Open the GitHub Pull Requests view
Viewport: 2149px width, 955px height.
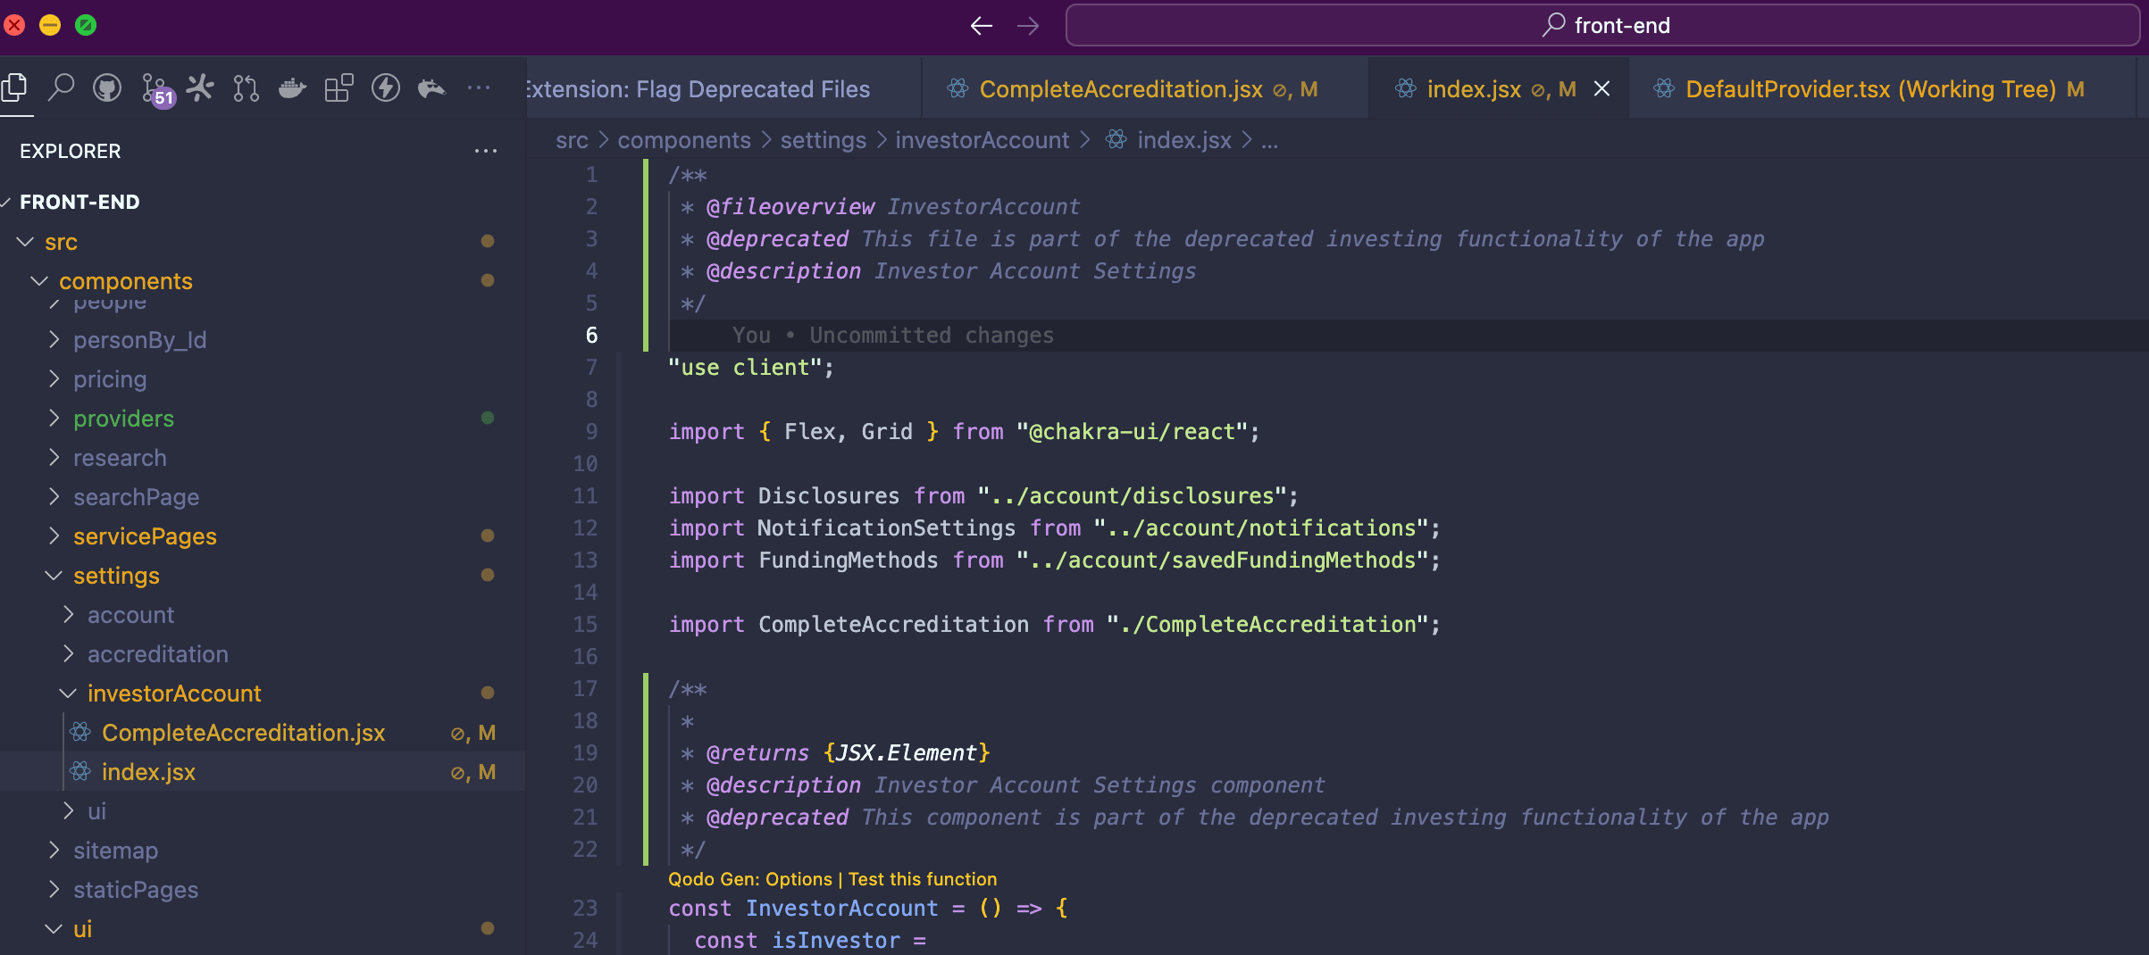click(246, 88)
